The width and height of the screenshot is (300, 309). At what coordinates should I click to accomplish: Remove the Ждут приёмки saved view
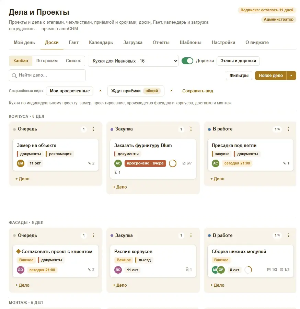tap(172, 91)
